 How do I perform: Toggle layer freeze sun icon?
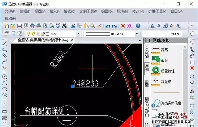33,34
